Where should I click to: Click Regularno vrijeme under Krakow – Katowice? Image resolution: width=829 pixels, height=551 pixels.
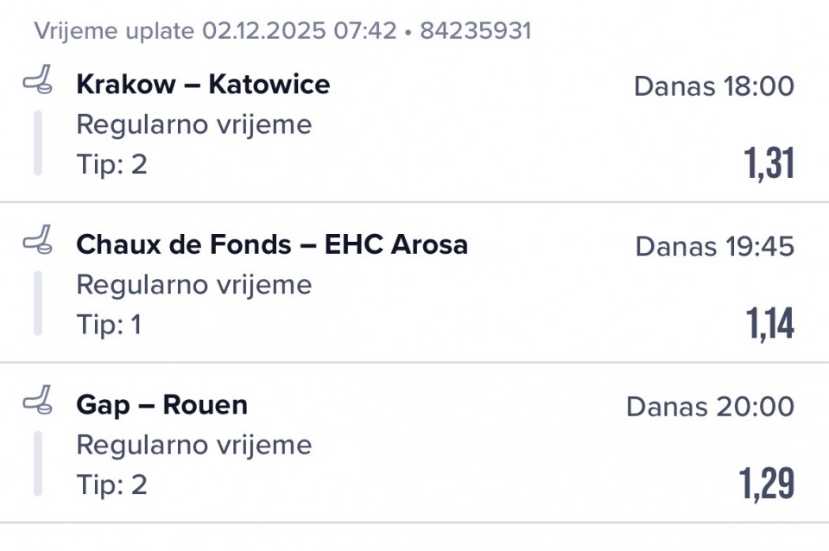coord(193,124)
